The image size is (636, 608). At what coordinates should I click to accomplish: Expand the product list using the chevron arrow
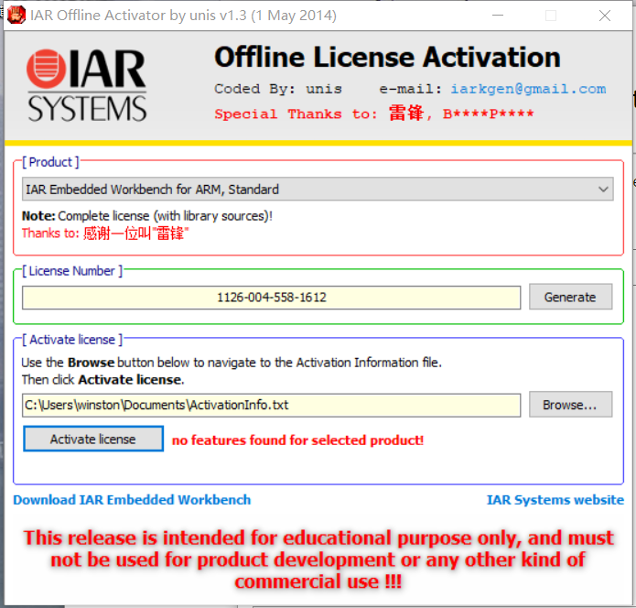(x=603, y=190)
